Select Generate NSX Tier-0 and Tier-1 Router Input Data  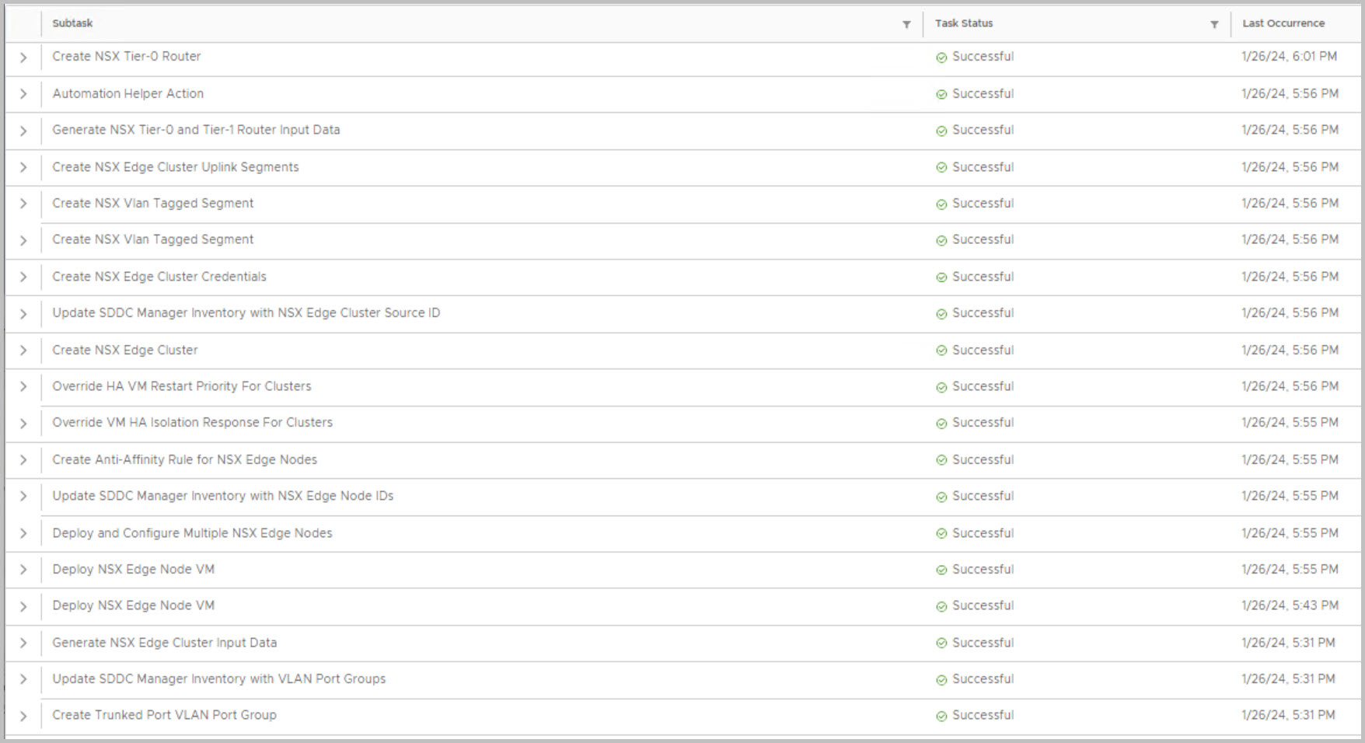tap(196, 130)
